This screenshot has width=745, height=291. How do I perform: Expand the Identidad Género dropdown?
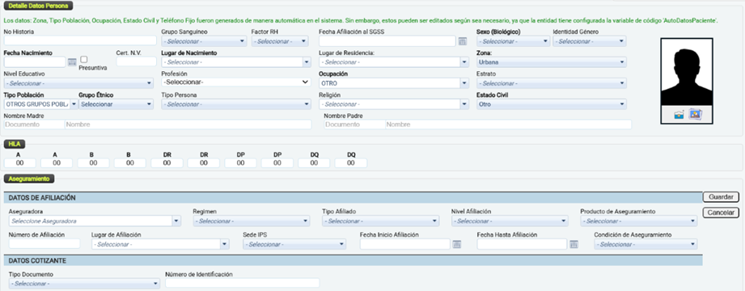[589, 41]
